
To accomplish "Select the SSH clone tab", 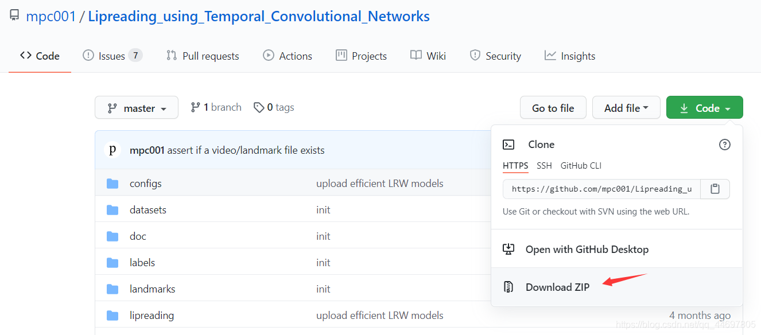I will click(544, 166).
